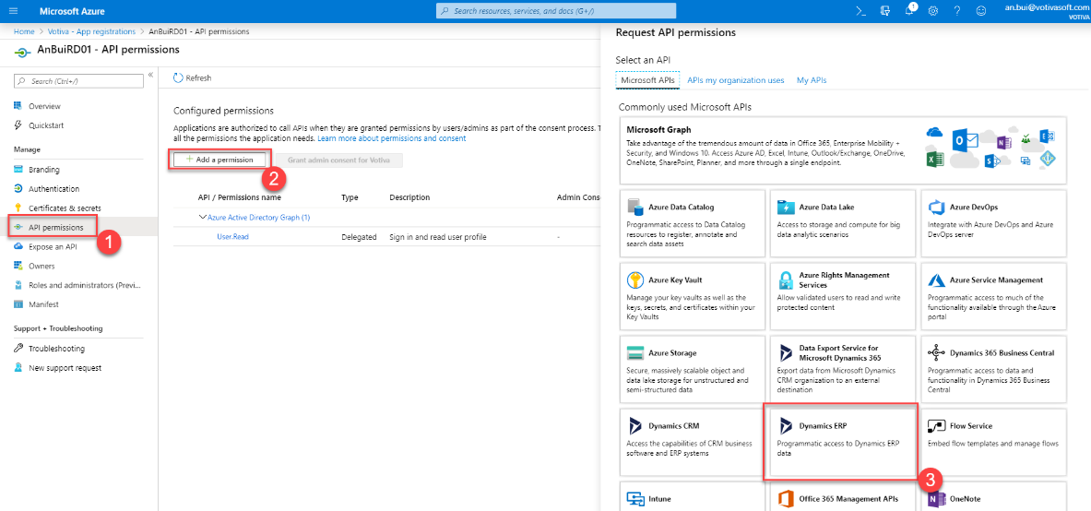
Task: Open Branding in the sidebar
Action: 44,169
